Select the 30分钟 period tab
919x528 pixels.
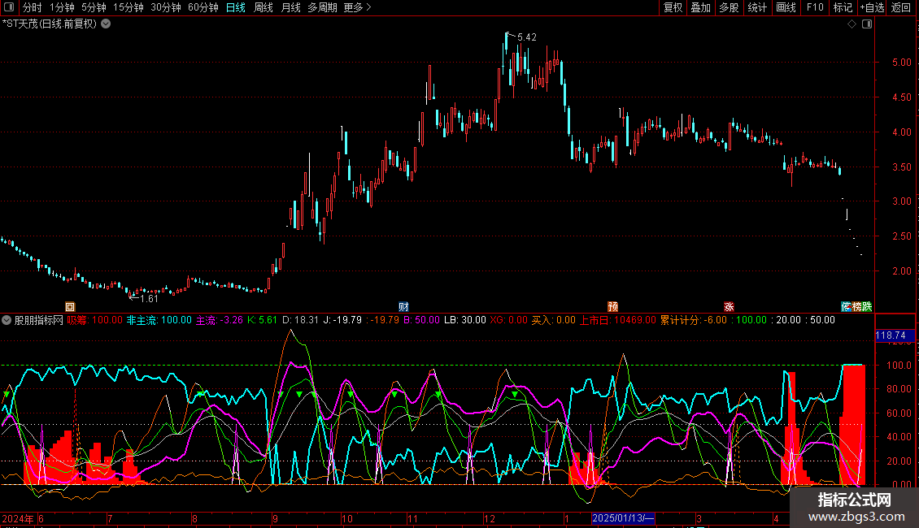(x=166, y=7)
